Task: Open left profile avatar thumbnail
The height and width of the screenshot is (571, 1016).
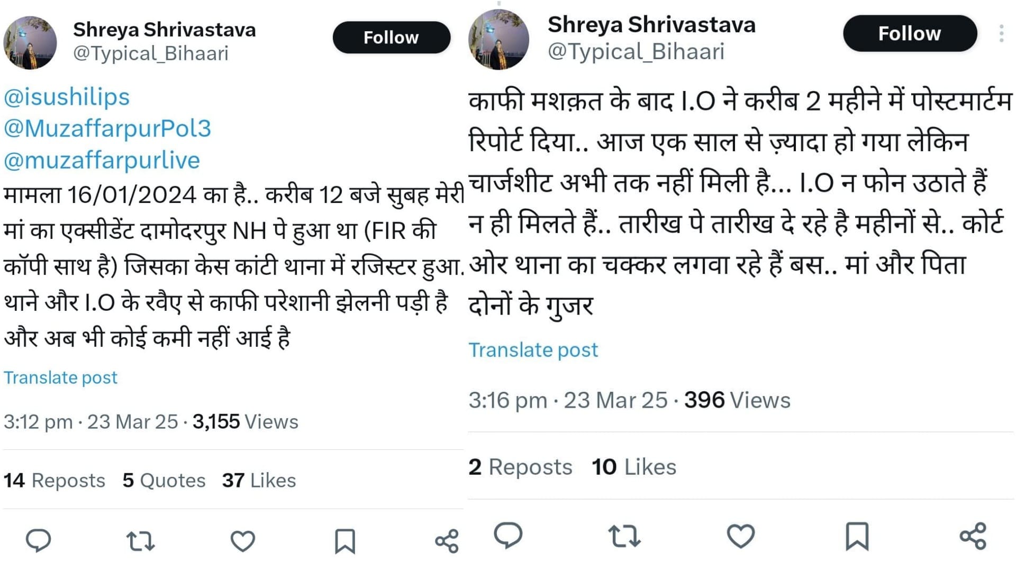Action: (x=30, y=42)
